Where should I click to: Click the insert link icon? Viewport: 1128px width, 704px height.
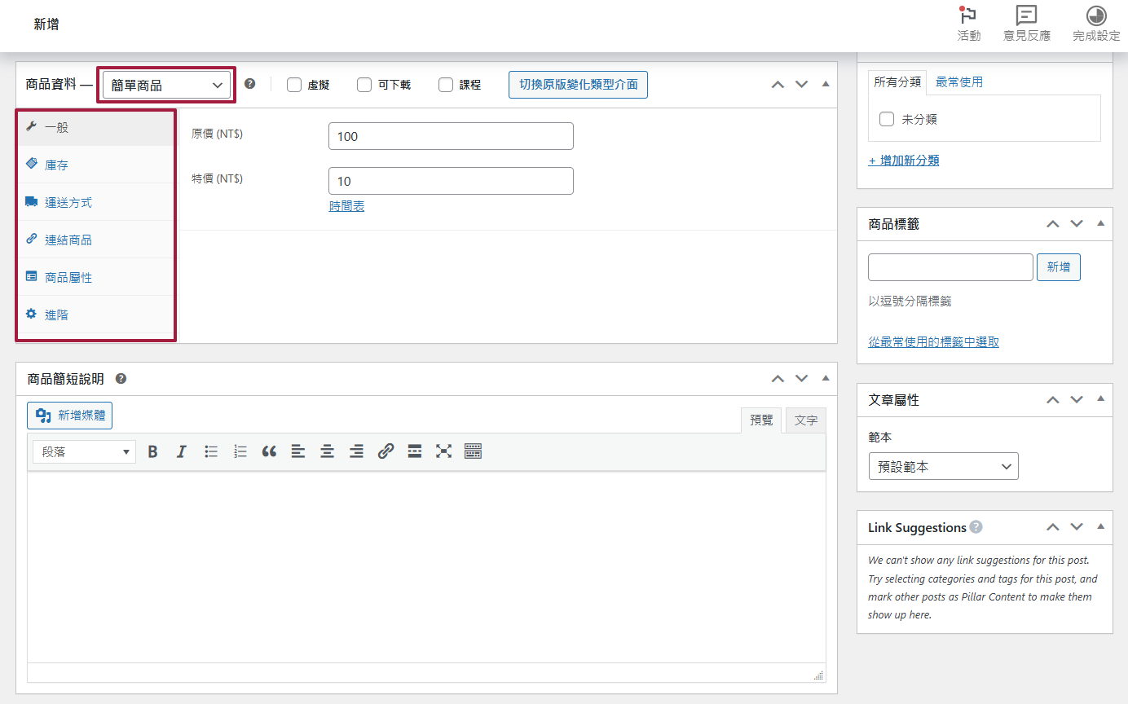point(386,451)
